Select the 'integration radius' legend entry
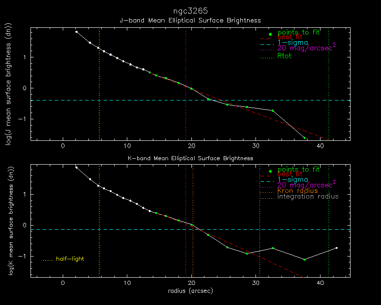 (x=308, y=196)
